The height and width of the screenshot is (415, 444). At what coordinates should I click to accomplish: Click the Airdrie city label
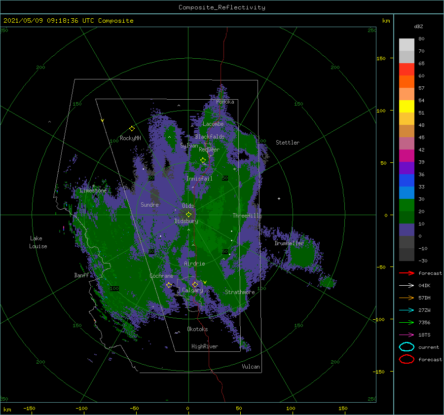click(194, 264)
